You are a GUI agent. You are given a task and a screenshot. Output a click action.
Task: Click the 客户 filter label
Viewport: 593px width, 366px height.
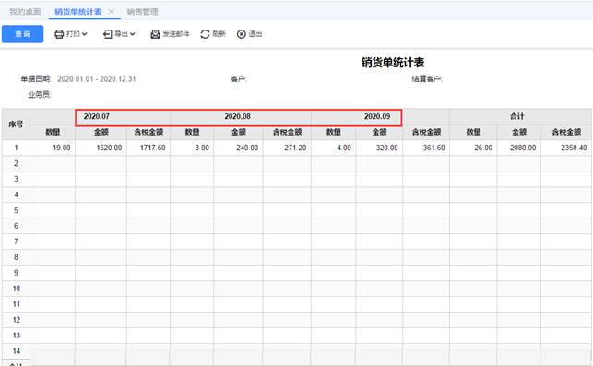pyautogui.click(x=239, y=78)
